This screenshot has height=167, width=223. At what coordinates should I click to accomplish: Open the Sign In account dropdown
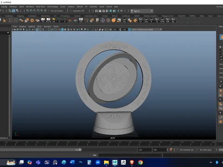(x=142, y=11)
